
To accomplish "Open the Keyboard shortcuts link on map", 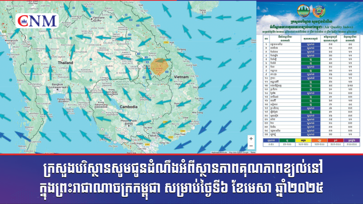I will (x=219, y=152).
